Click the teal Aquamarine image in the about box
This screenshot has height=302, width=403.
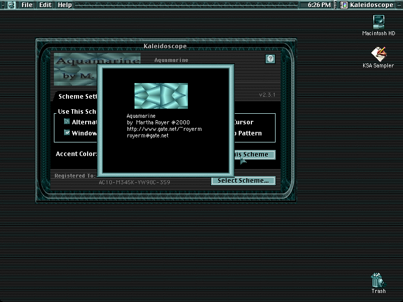click(x=161, y=96)
